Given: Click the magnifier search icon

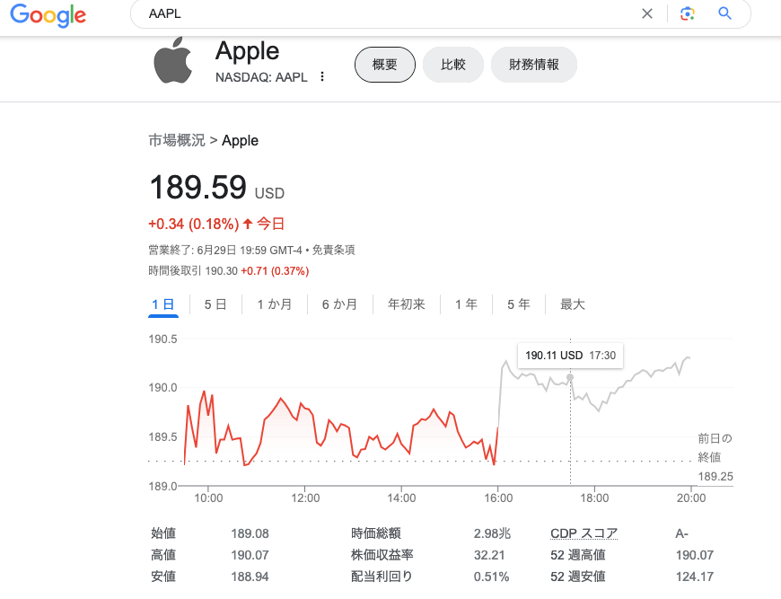Looking at the screenshot, I should [725, 13].
